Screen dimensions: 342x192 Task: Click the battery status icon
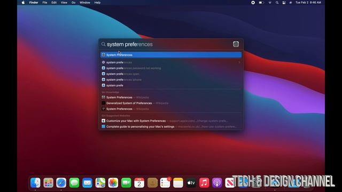point(261,3)
